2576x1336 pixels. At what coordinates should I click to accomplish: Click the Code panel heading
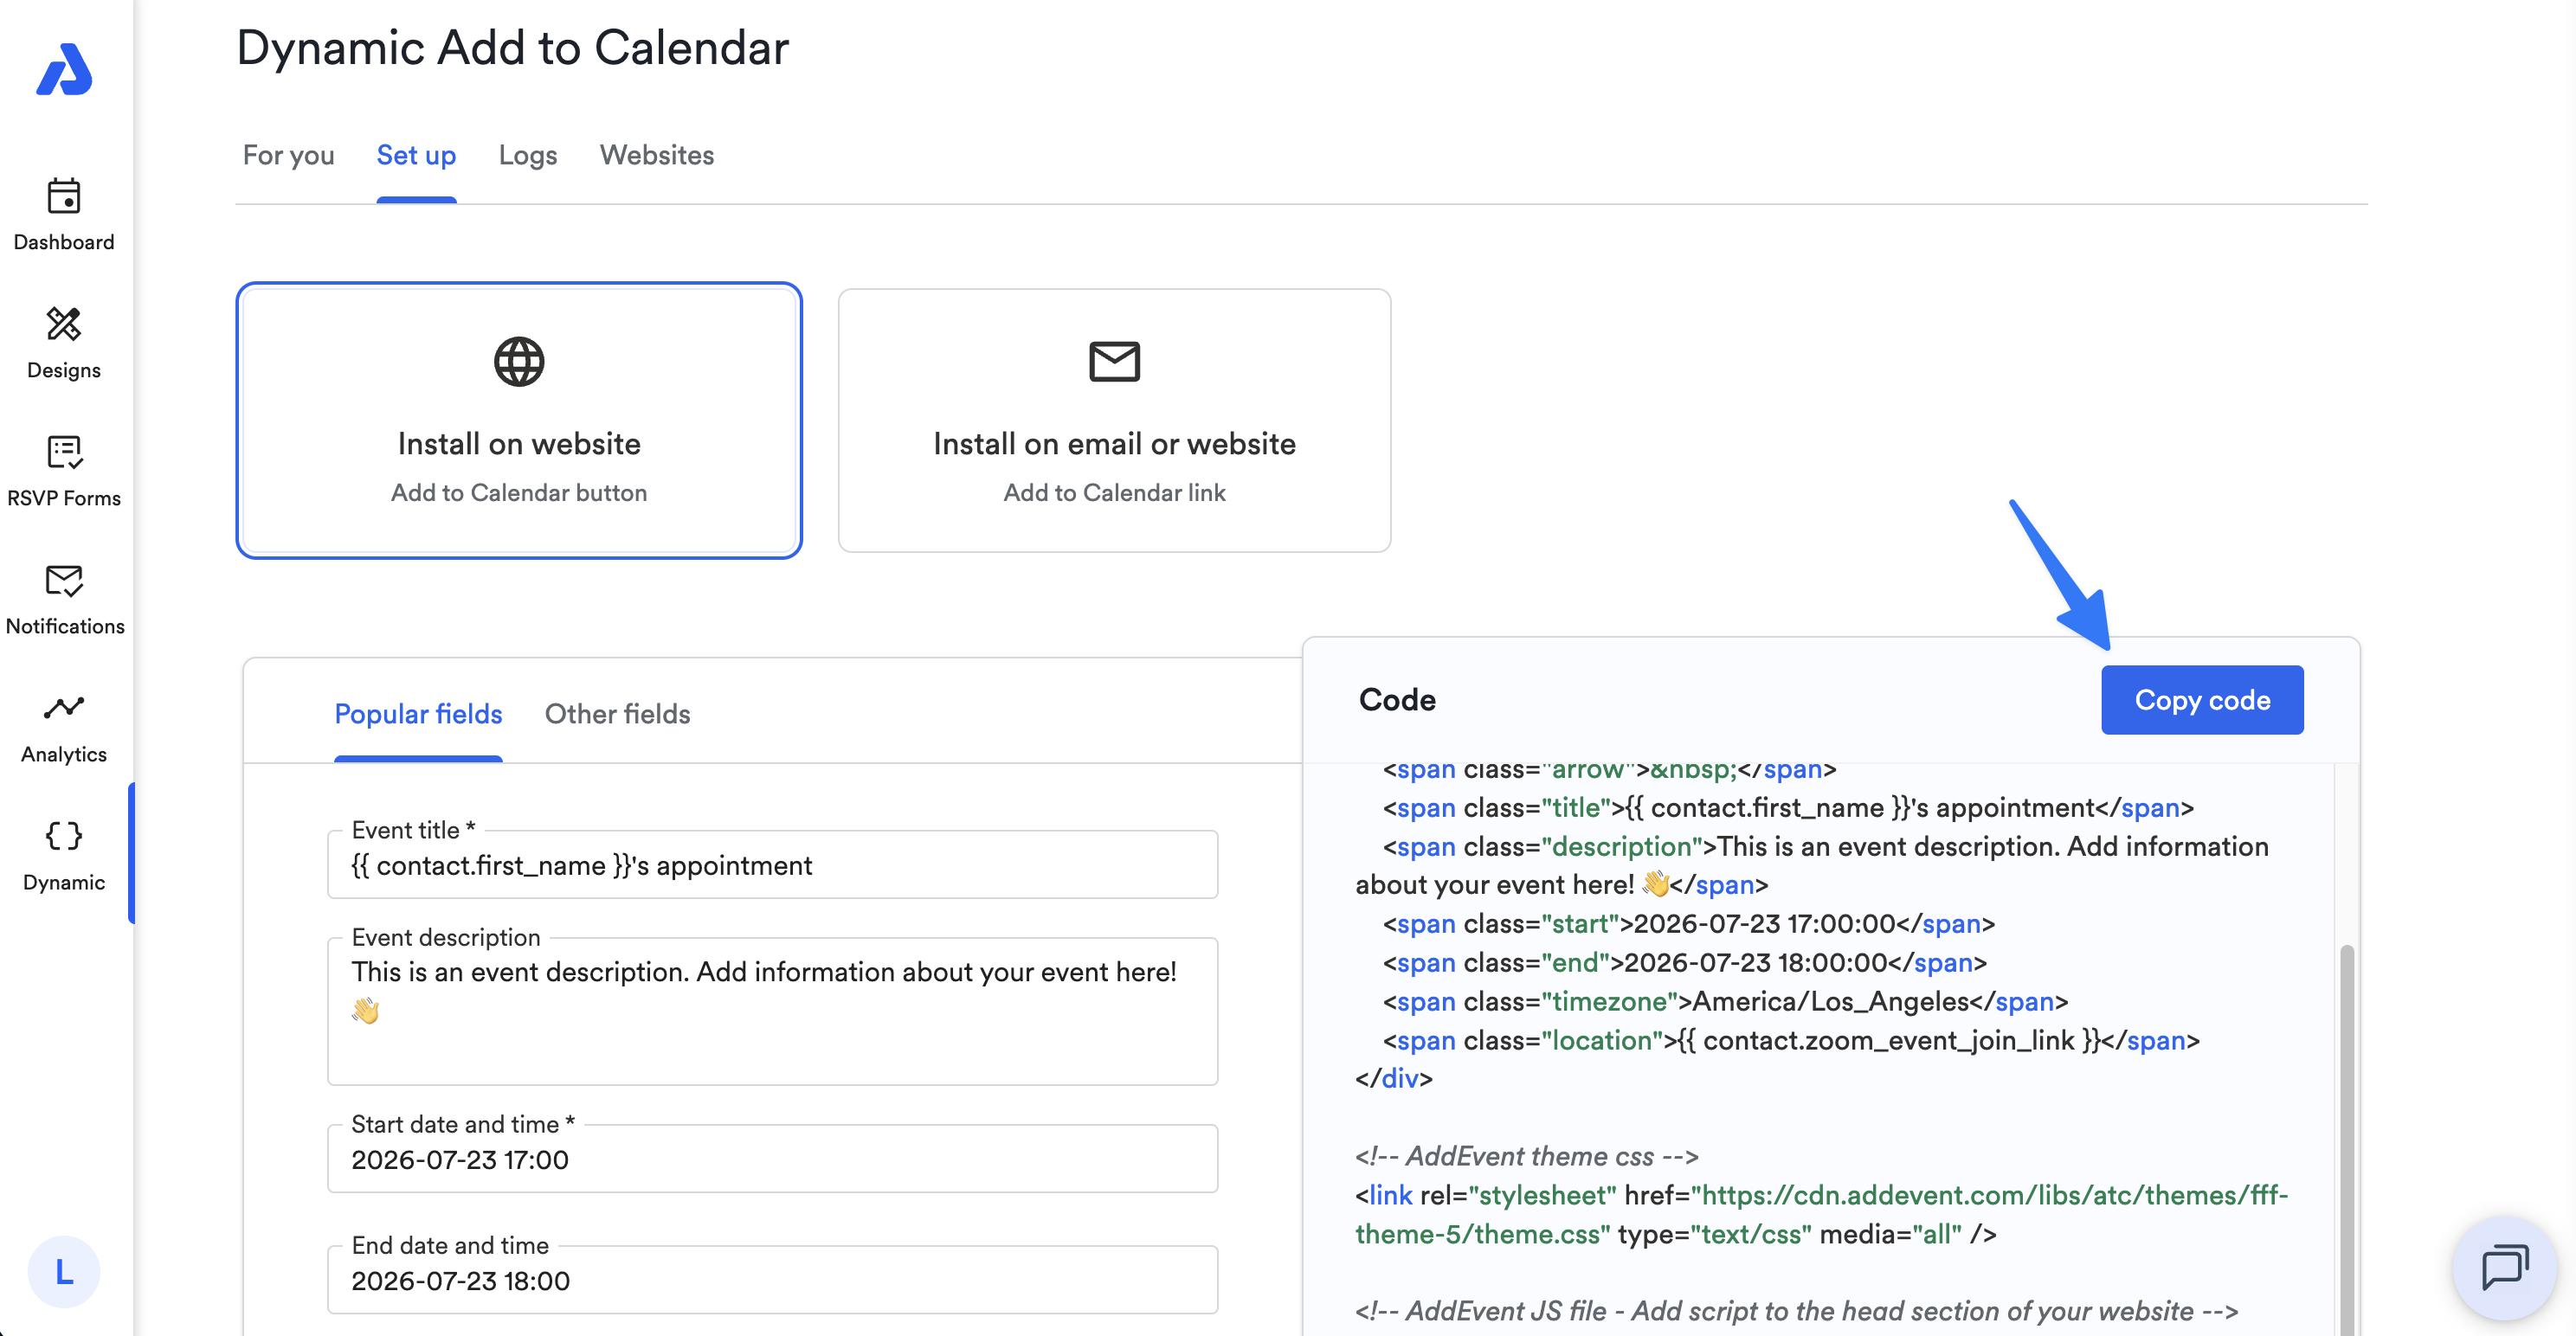(1397, 700)
